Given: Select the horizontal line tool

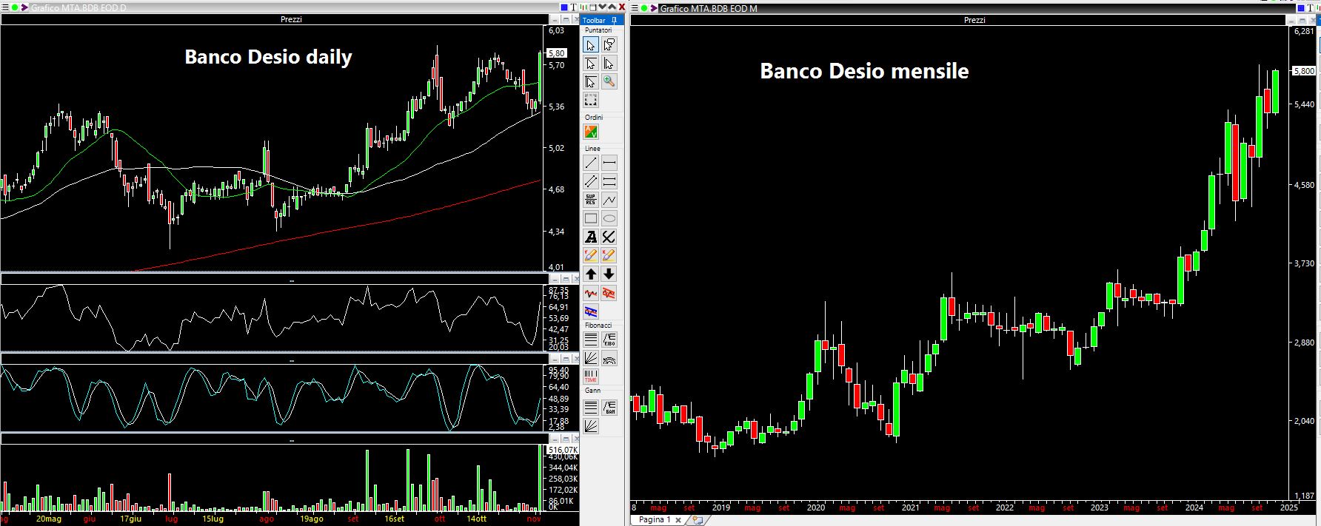Looking at the screenshot, I should click(609, 163).
